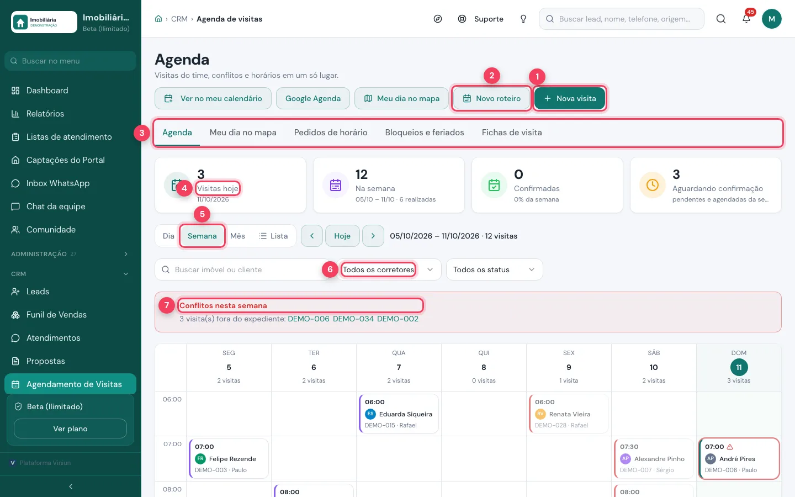
Task: Open Atendimentos in the sidebar
Action: coord(70,338)
